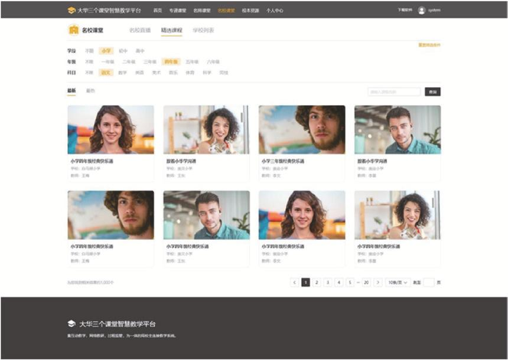
Task: Click the dark 查询 search button
Action: click(432, 91)
